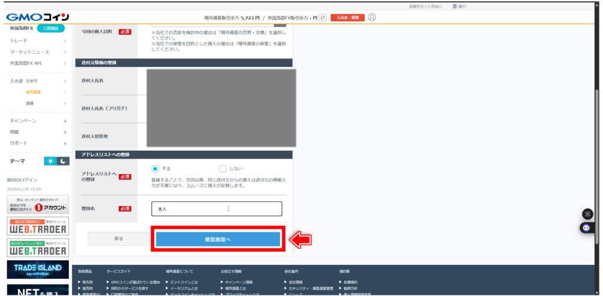603x296 pixels.
Task: Click the red 入出金・振替 button
Action: pos(347,18)
